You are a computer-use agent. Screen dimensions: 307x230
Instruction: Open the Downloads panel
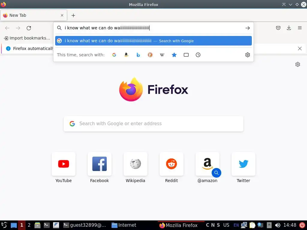click(289, 28)
